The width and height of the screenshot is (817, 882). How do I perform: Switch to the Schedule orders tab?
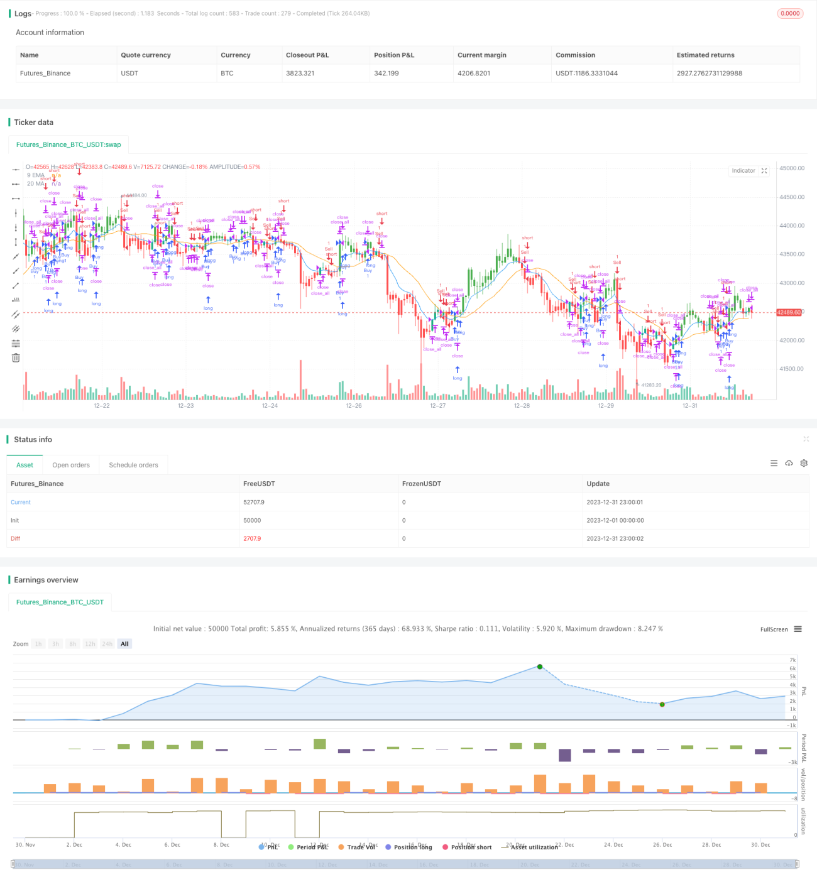133,465
